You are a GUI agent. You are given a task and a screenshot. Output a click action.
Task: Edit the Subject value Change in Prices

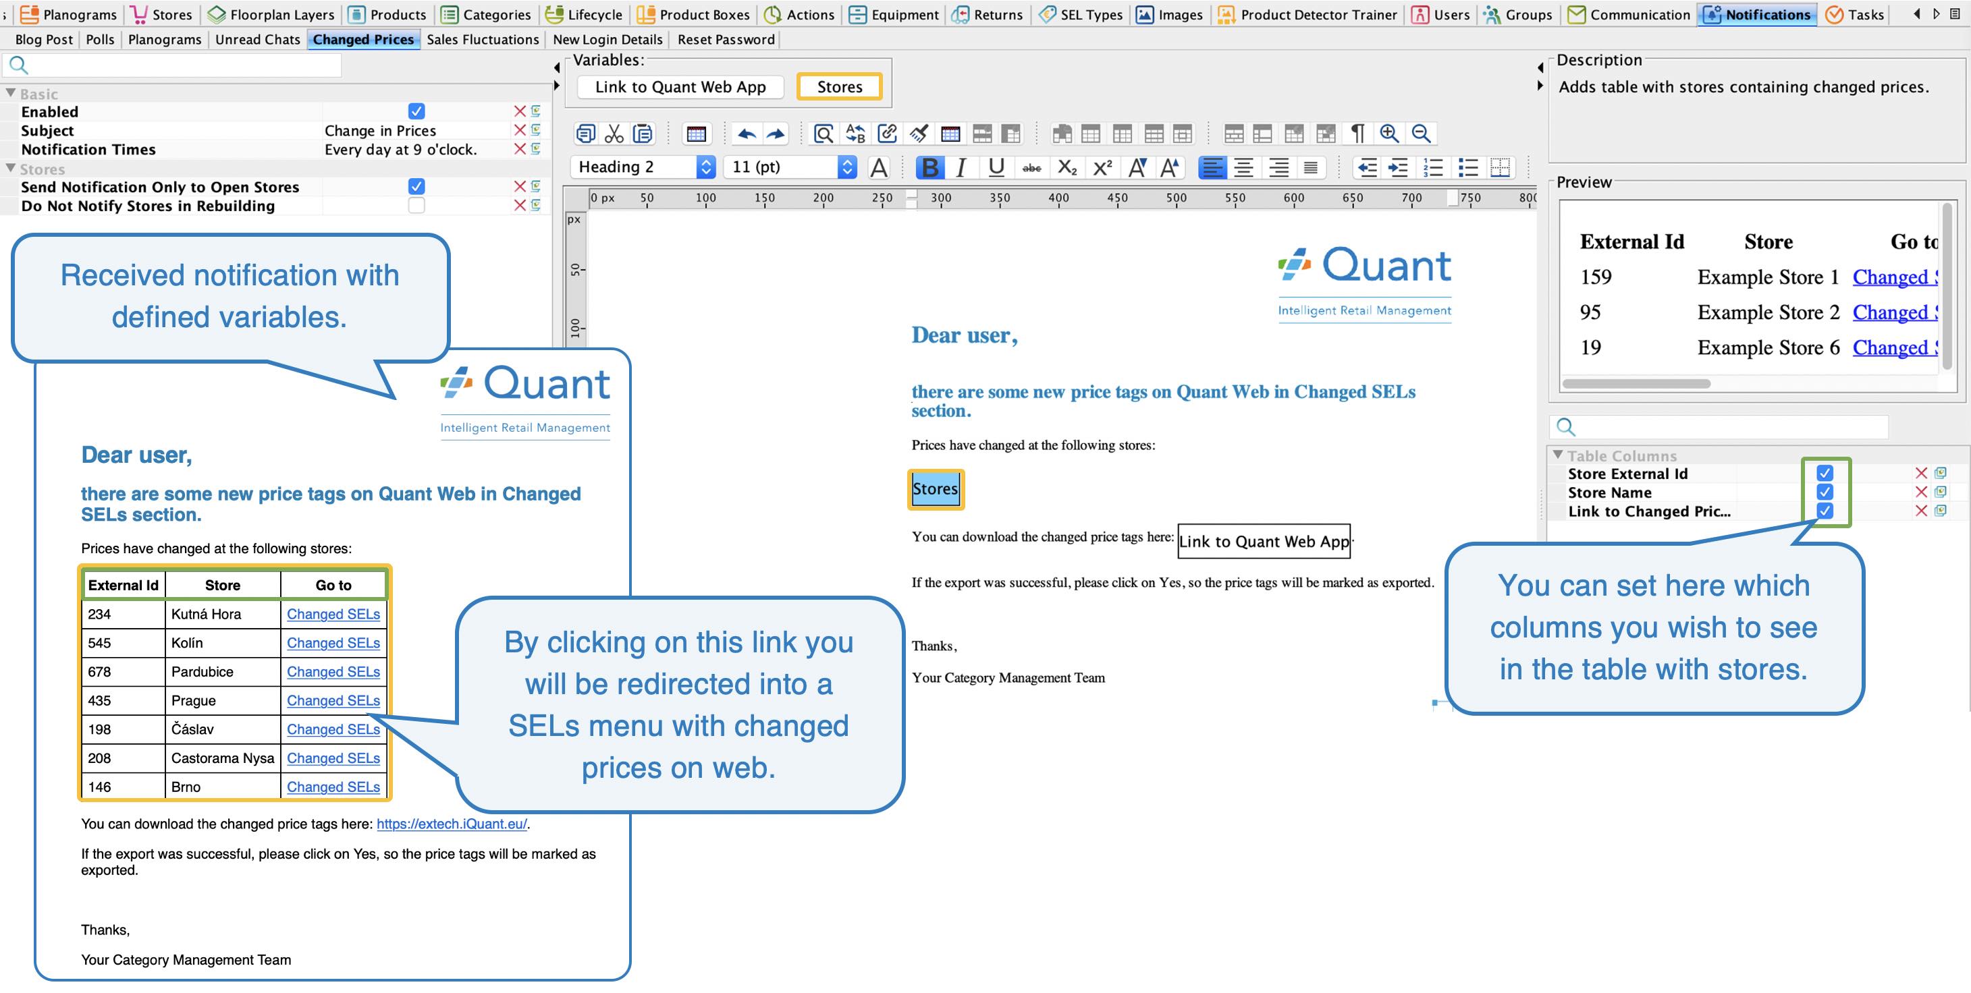380,131
